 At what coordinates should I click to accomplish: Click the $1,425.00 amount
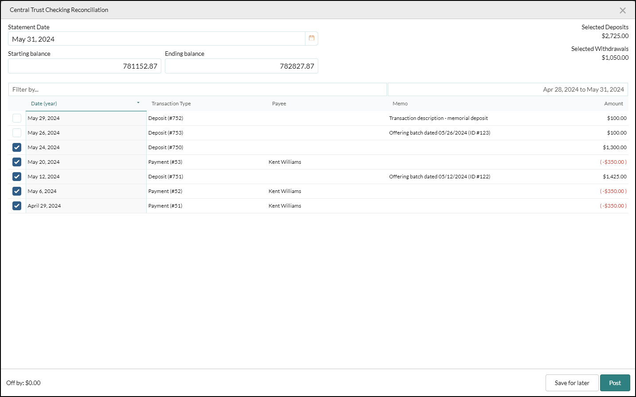coord(615,177)
